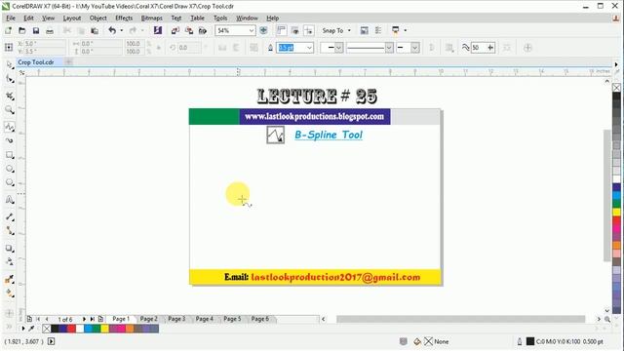
Task: Switch to Page 6 tab
Action: [x=260, y=319]
